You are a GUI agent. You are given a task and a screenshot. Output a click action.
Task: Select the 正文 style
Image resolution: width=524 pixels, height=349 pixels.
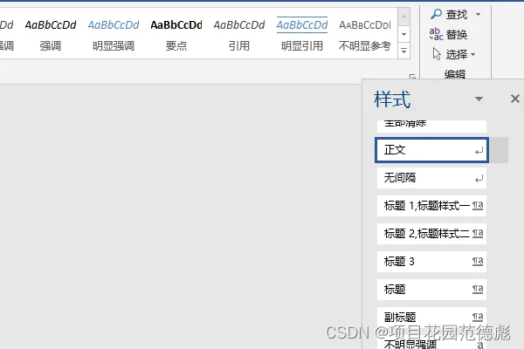[x=431, y=150]
